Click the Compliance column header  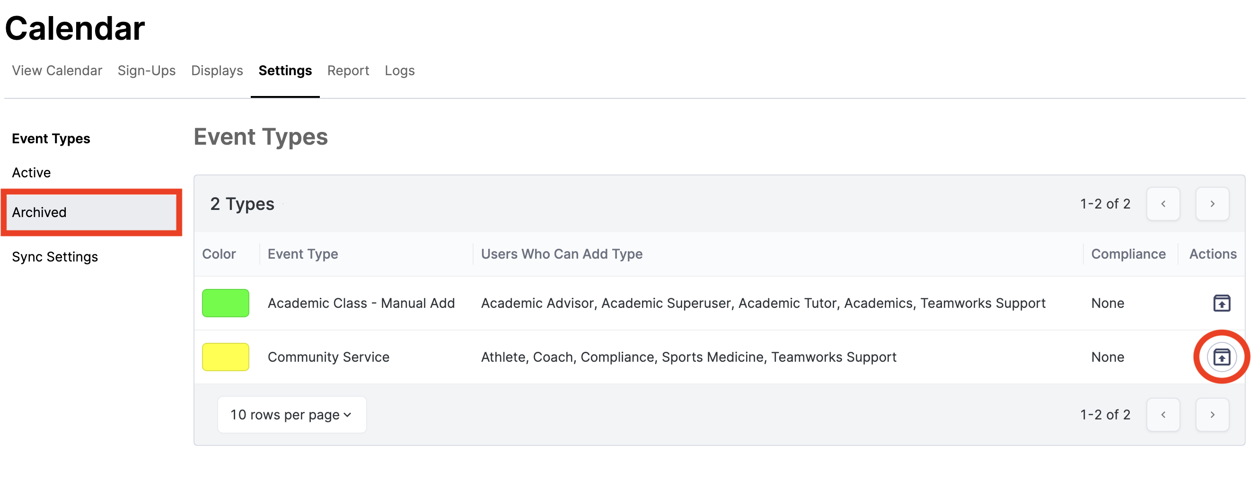[1128, 254]
